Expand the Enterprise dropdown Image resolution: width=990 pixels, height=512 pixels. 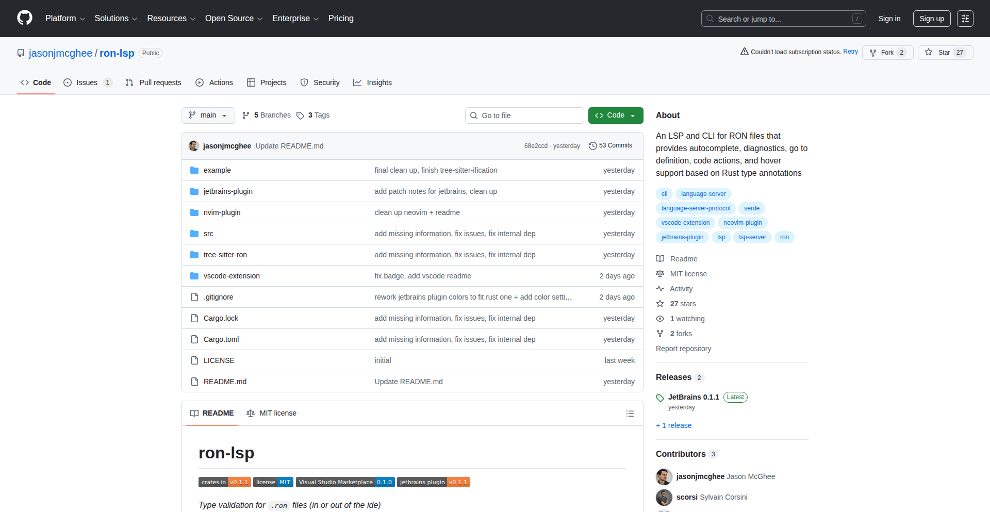tap(295, 19)
